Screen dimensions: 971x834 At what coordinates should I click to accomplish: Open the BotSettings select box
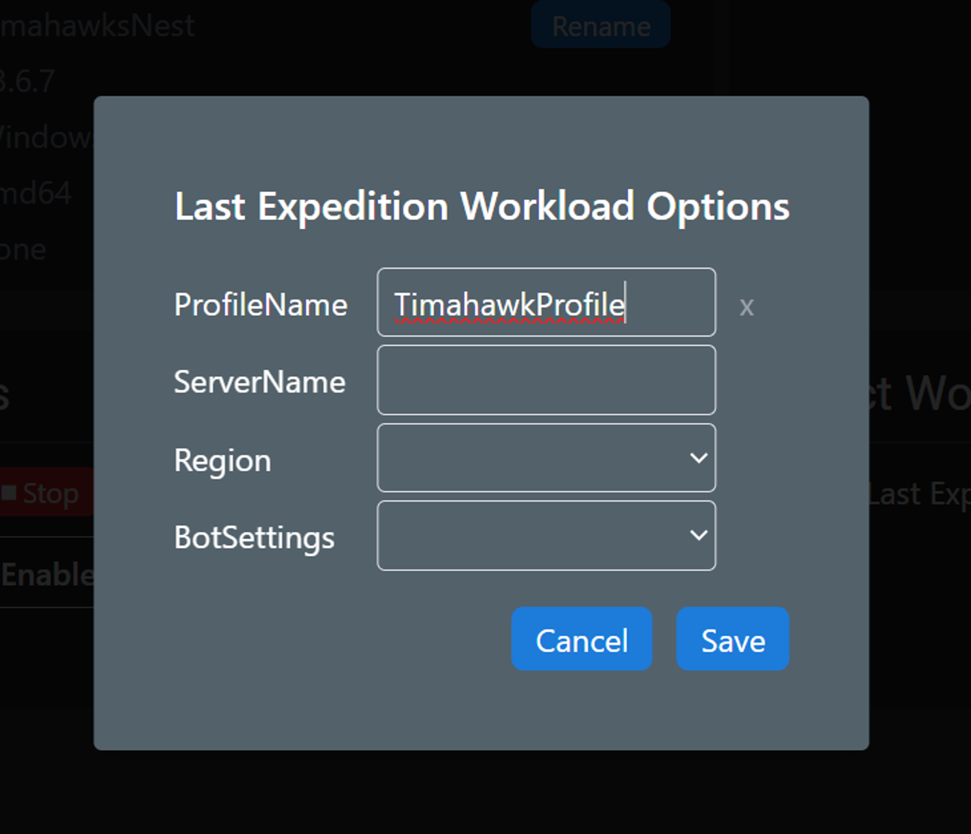pyautogui.click(x=546, y=535)
